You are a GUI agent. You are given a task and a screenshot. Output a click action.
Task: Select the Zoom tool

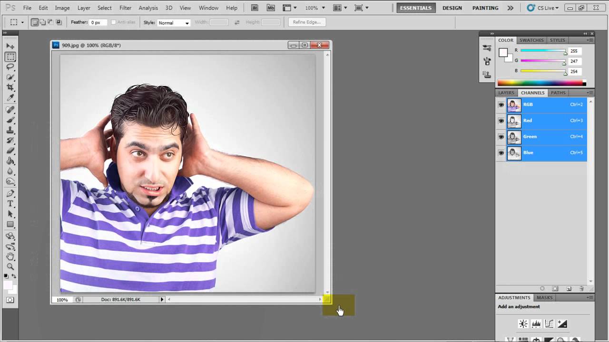10,267
